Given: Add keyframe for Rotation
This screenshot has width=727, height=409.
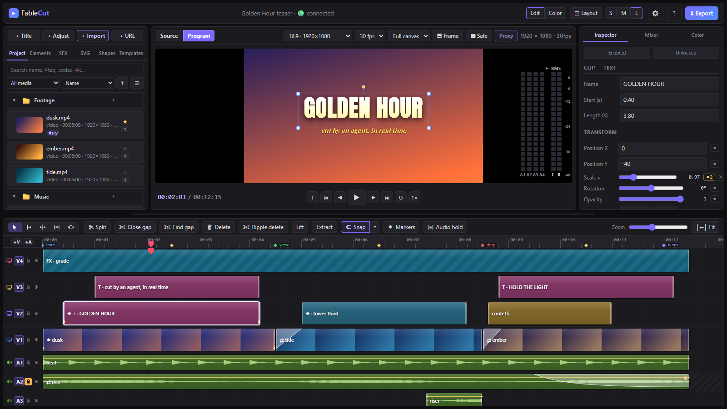Looking at the screenshot, I should 715,188.
